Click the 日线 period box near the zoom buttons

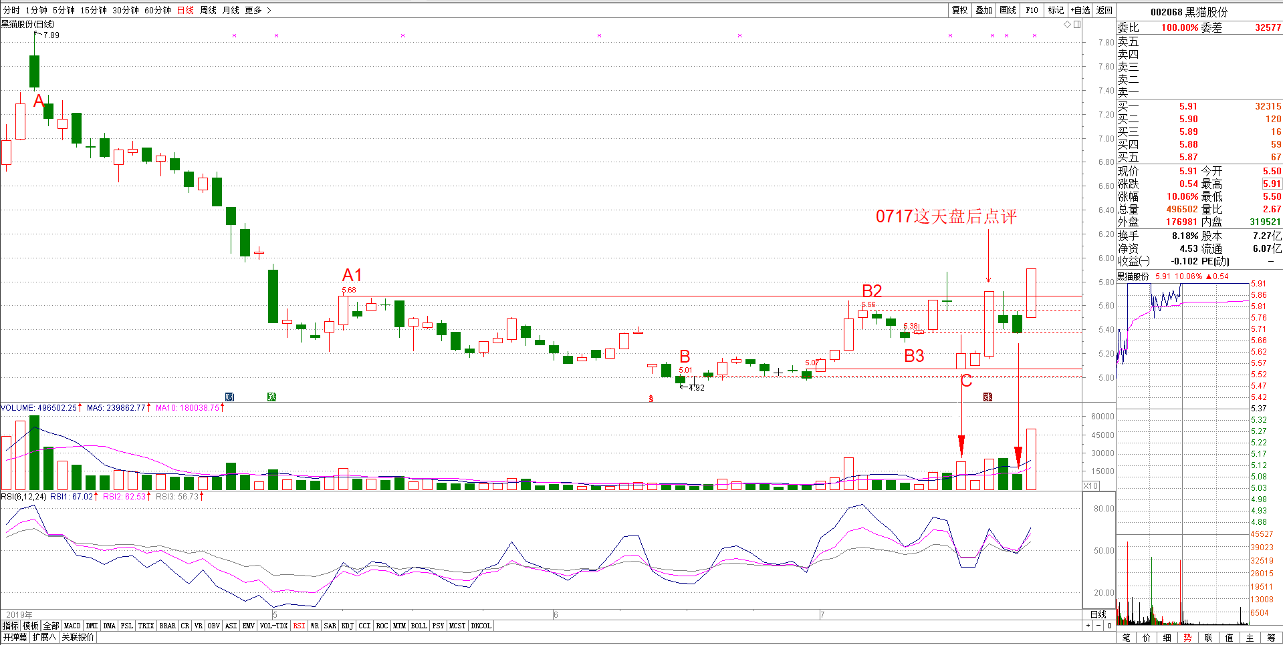[1098, 614]
